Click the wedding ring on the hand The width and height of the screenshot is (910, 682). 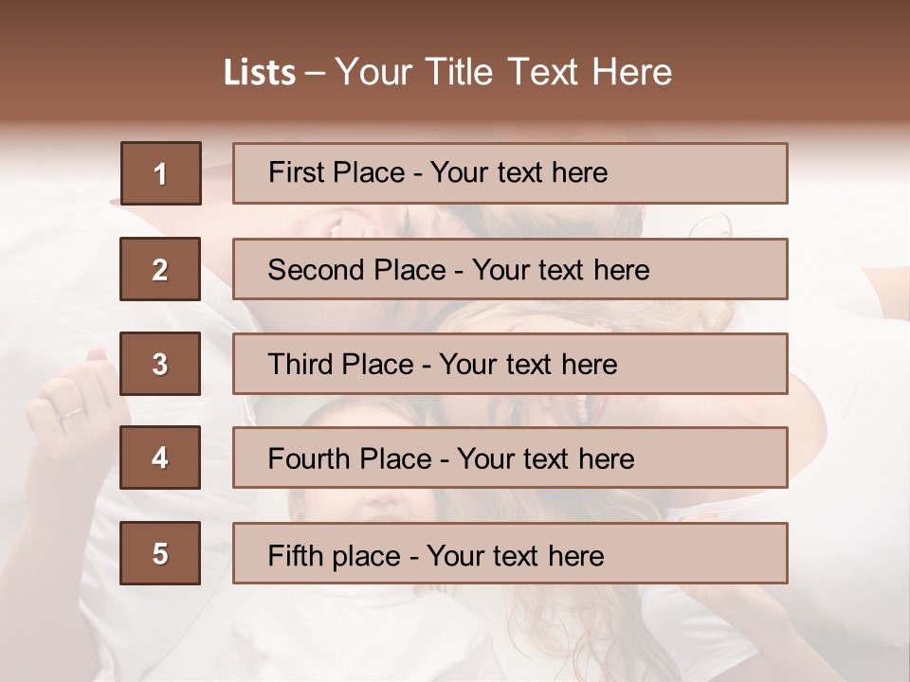(x=70, y=412)
